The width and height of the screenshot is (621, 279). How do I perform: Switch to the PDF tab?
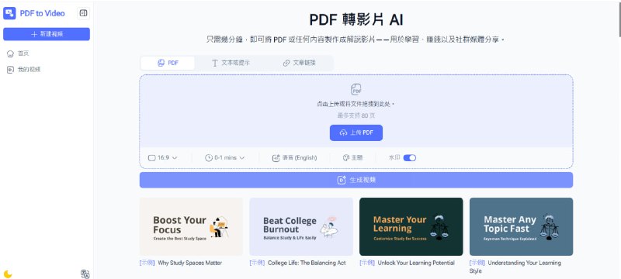pyautogui.click(x=168, y=63)
